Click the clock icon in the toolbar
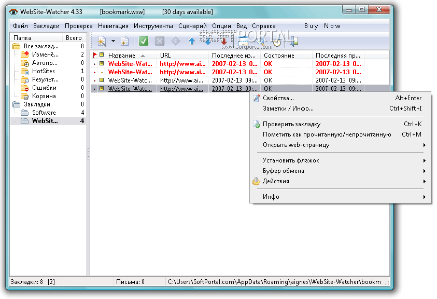Image resolution: width=437 pixels, height=299 pixels. (277, 43)
